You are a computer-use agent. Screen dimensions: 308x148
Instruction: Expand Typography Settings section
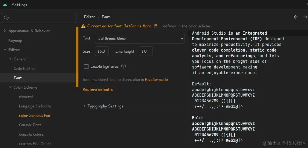click(84, 106)
